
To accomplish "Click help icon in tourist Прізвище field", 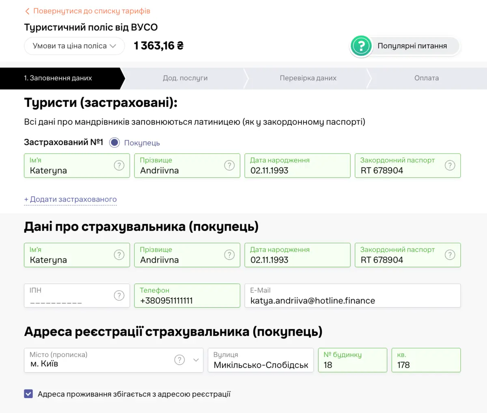I will 229,165.
